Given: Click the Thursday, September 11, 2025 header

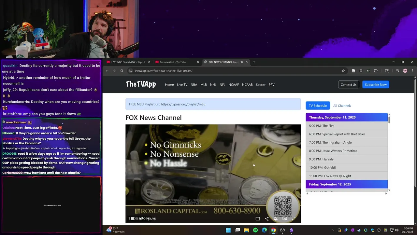Looking at the screenshot, I should pyautogui.click(x=347, y=117).
